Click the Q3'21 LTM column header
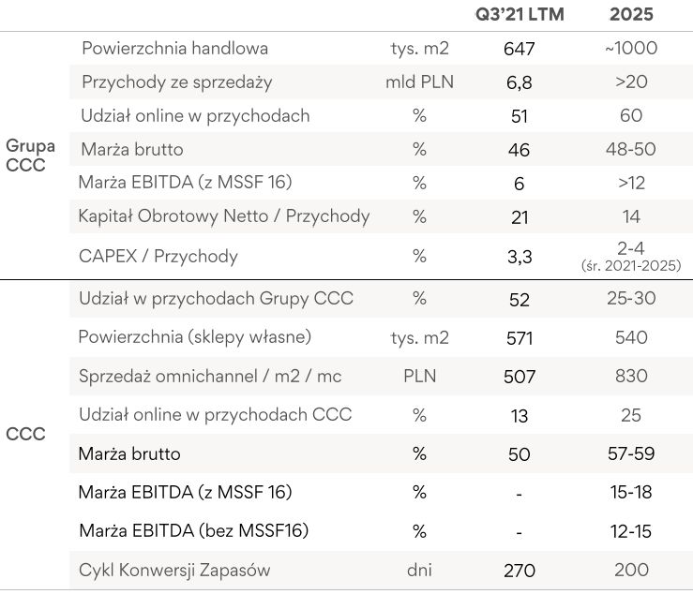Image resolution: width=693 pixels, height=594 pixels. (x=518, y=15)
